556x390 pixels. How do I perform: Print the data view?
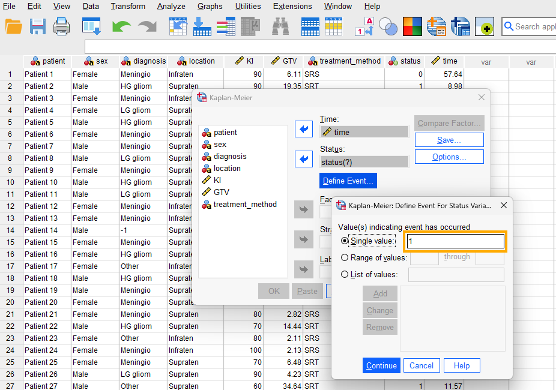(62, 26)
